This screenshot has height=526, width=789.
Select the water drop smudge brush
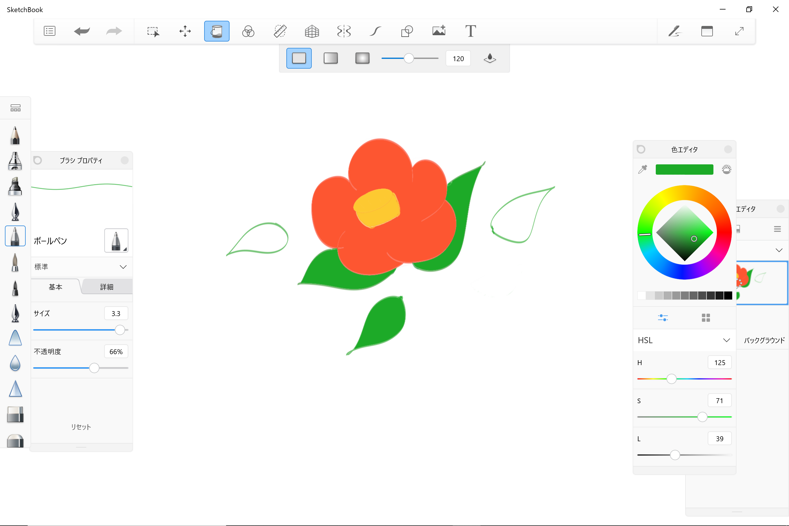coord(15,363)
